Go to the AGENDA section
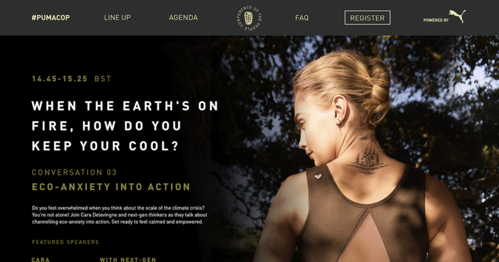Screen dimensions: 499x262 coord(183,18)
